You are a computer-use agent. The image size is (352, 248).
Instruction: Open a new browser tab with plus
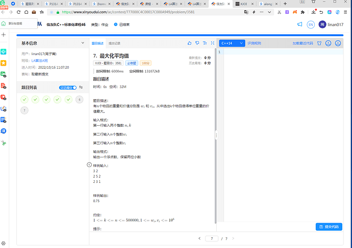285,4
